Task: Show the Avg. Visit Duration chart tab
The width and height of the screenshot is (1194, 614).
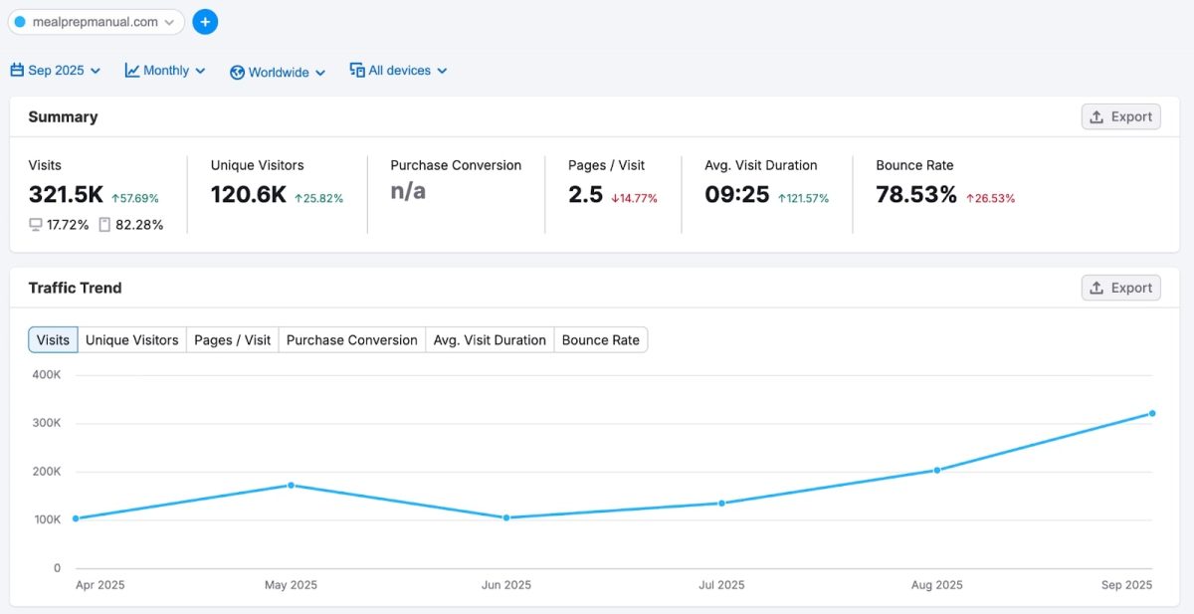Action: pyautogui.click(x=490, y=340)
